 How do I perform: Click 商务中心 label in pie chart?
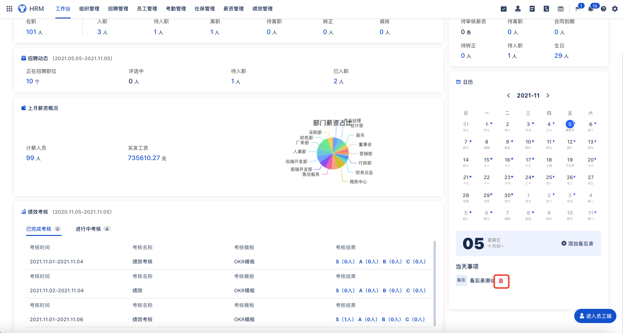pos(358,181)
